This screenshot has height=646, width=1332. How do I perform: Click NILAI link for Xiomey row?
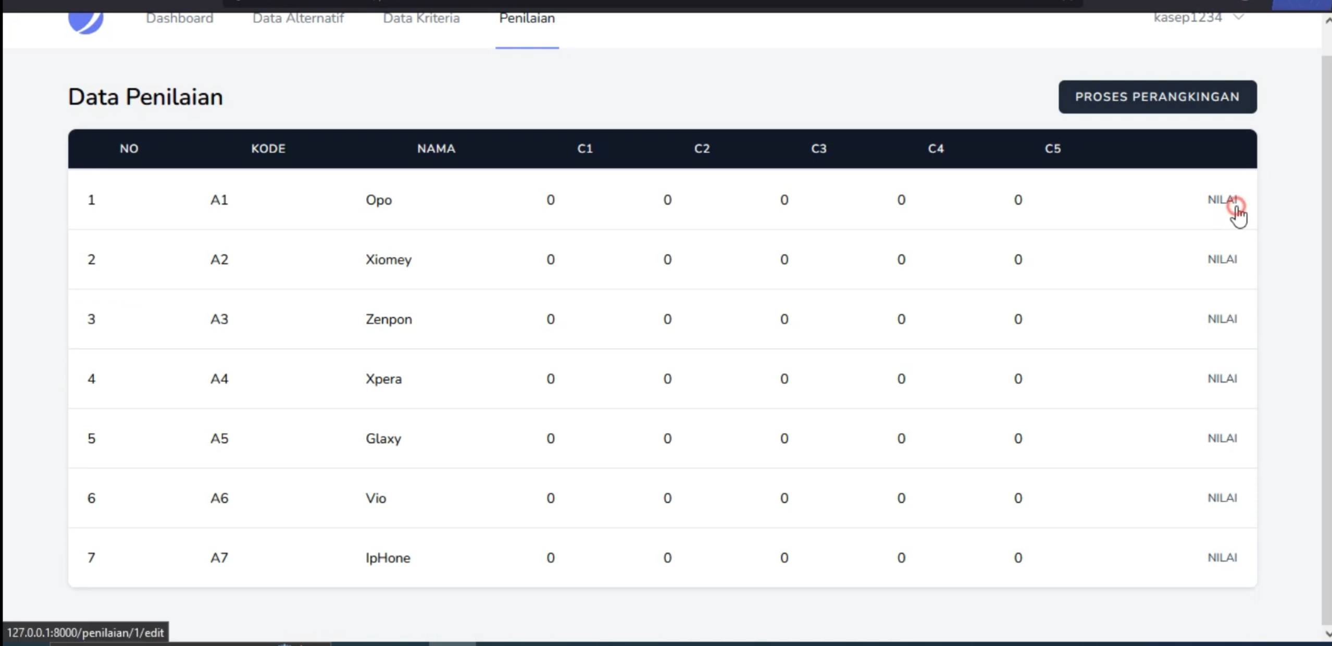pos(1222,259)
